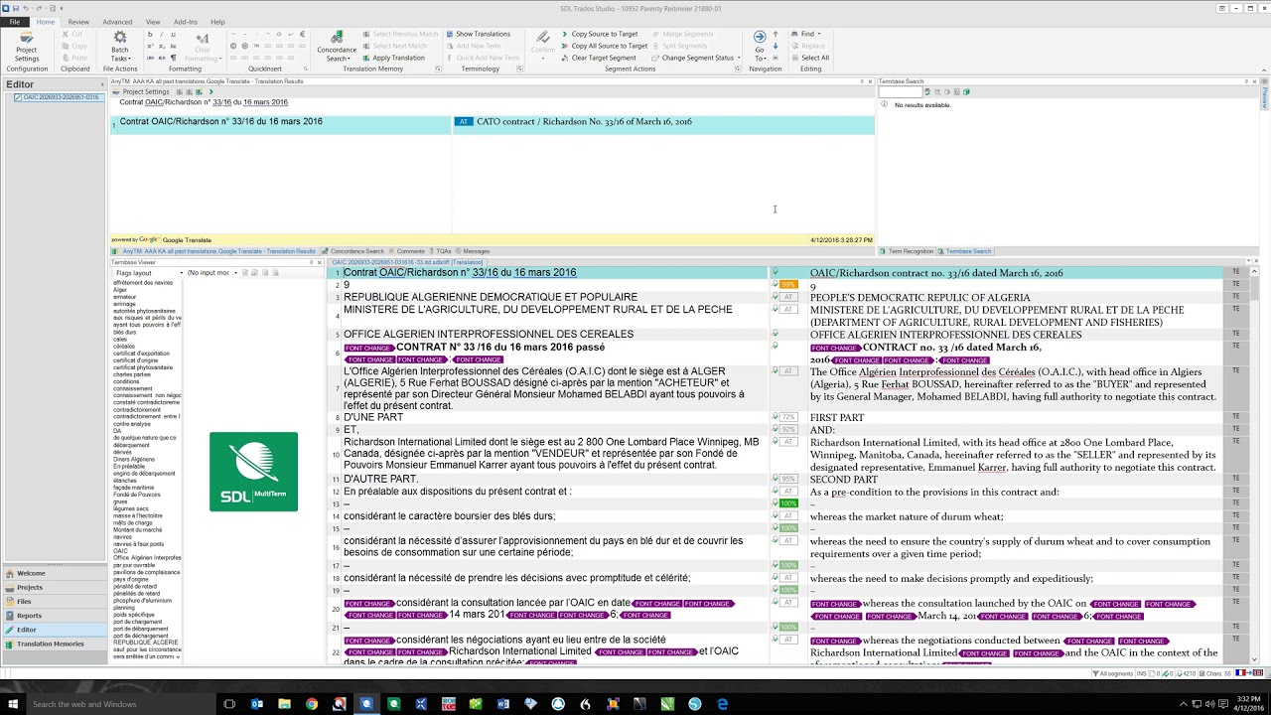Switch to the View ribbon tab
Screen dimensions: 1271x715
[153, 22]
